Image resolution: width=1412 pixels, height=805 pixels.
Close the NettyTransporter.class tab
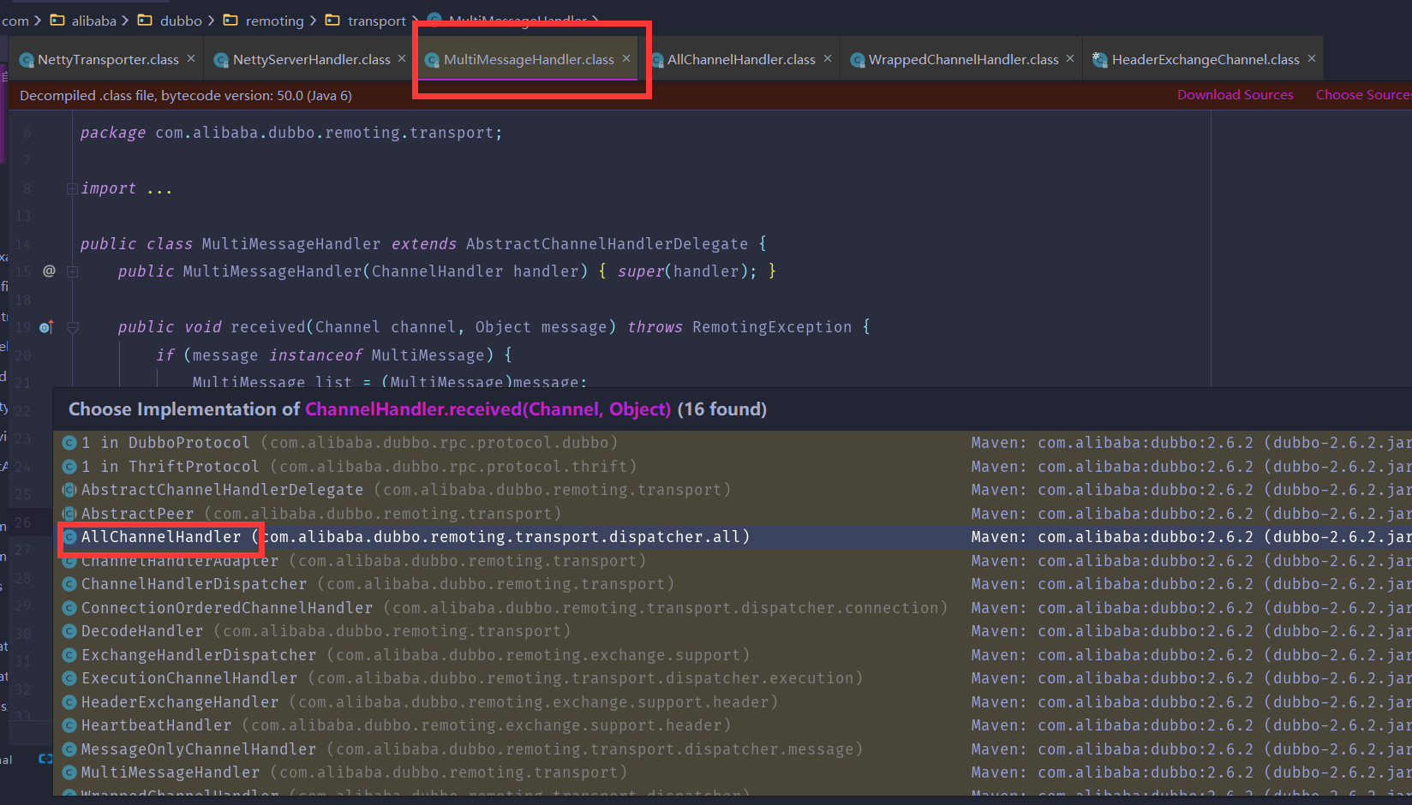[x=191, y=59]
